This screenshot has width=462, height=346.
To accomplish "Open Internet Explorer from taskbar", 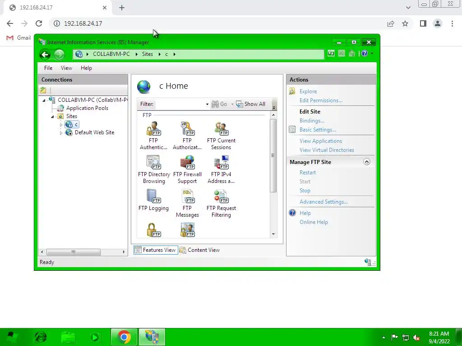I will click(x=41, y=337).
